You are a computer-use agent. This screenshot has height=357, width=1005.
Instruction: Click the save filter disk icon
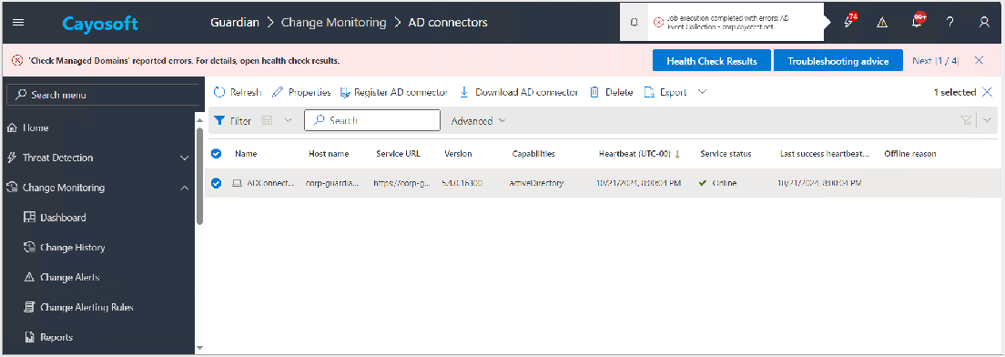pos(268,120)
